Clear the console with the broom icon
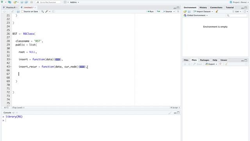 pyautogui.click(x=170, y=113)
